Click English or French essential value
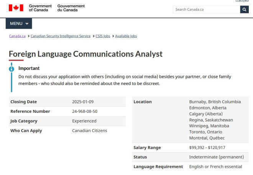This screenshot has width=253, height=175. (215, 167)
